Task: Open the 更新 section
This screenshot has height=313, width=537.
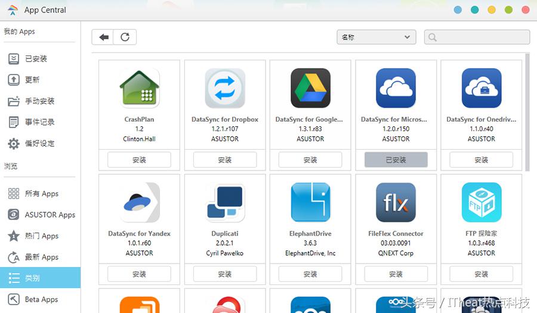Action: 41,80
